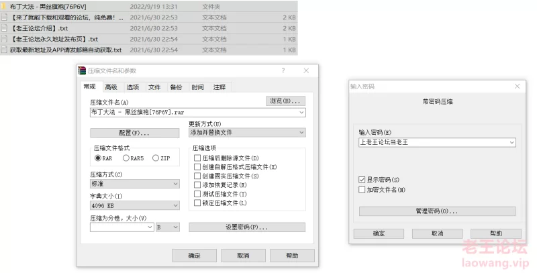Switch to the 常规 tab
The image size is (537, 273).
coord(90,87)
